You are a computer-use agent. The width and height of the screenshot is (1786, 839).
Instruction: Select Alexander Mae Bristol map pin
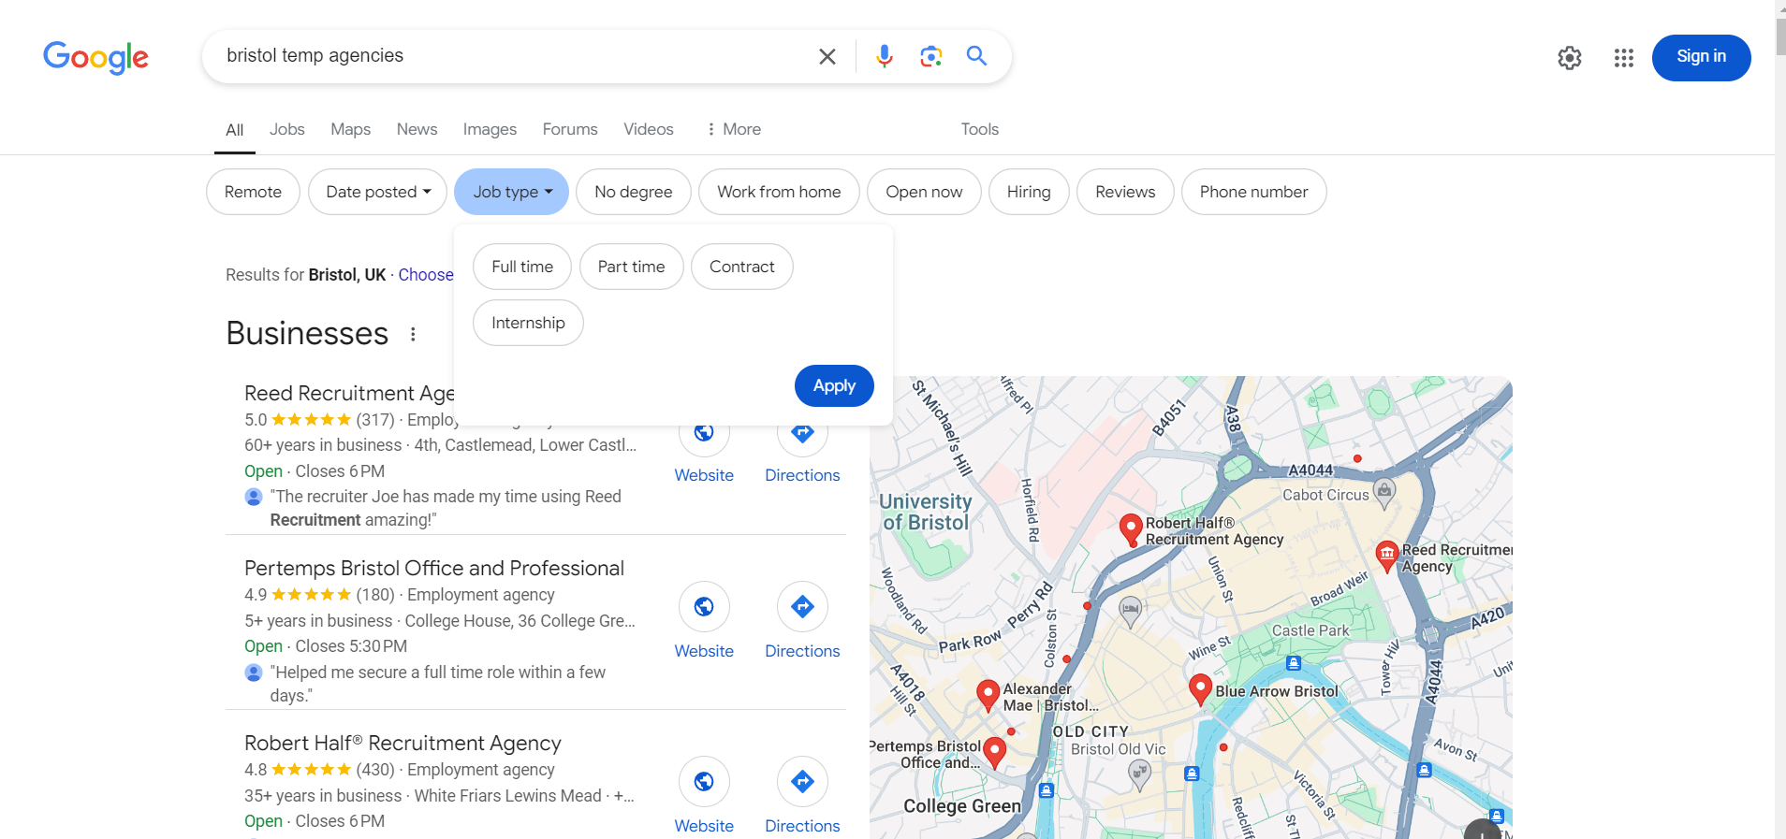click(x=988, y=696)
